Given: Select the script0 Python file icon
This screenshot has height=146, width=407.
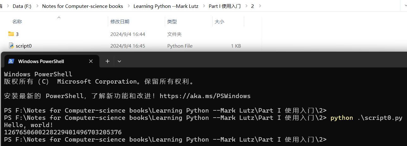Looking at the screenshot, I should pyautogui.click(x=11, y=46).
